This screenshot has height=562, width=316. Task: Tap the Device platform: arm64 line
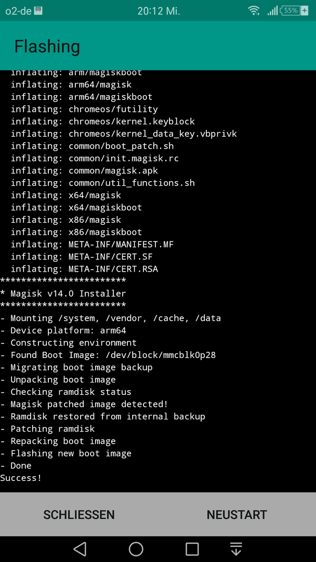(x=63, y=330)
